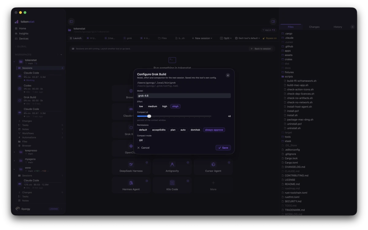Open Workflows in tokenstat workspace
Image resolution: width=368 pixels, height=230 pixels.
pos(28,133)
